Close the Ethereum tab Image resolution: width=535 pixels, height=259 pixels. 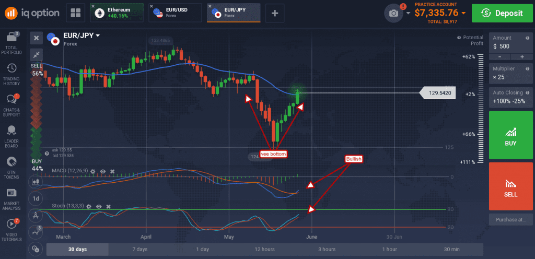(x=93, y=6)
